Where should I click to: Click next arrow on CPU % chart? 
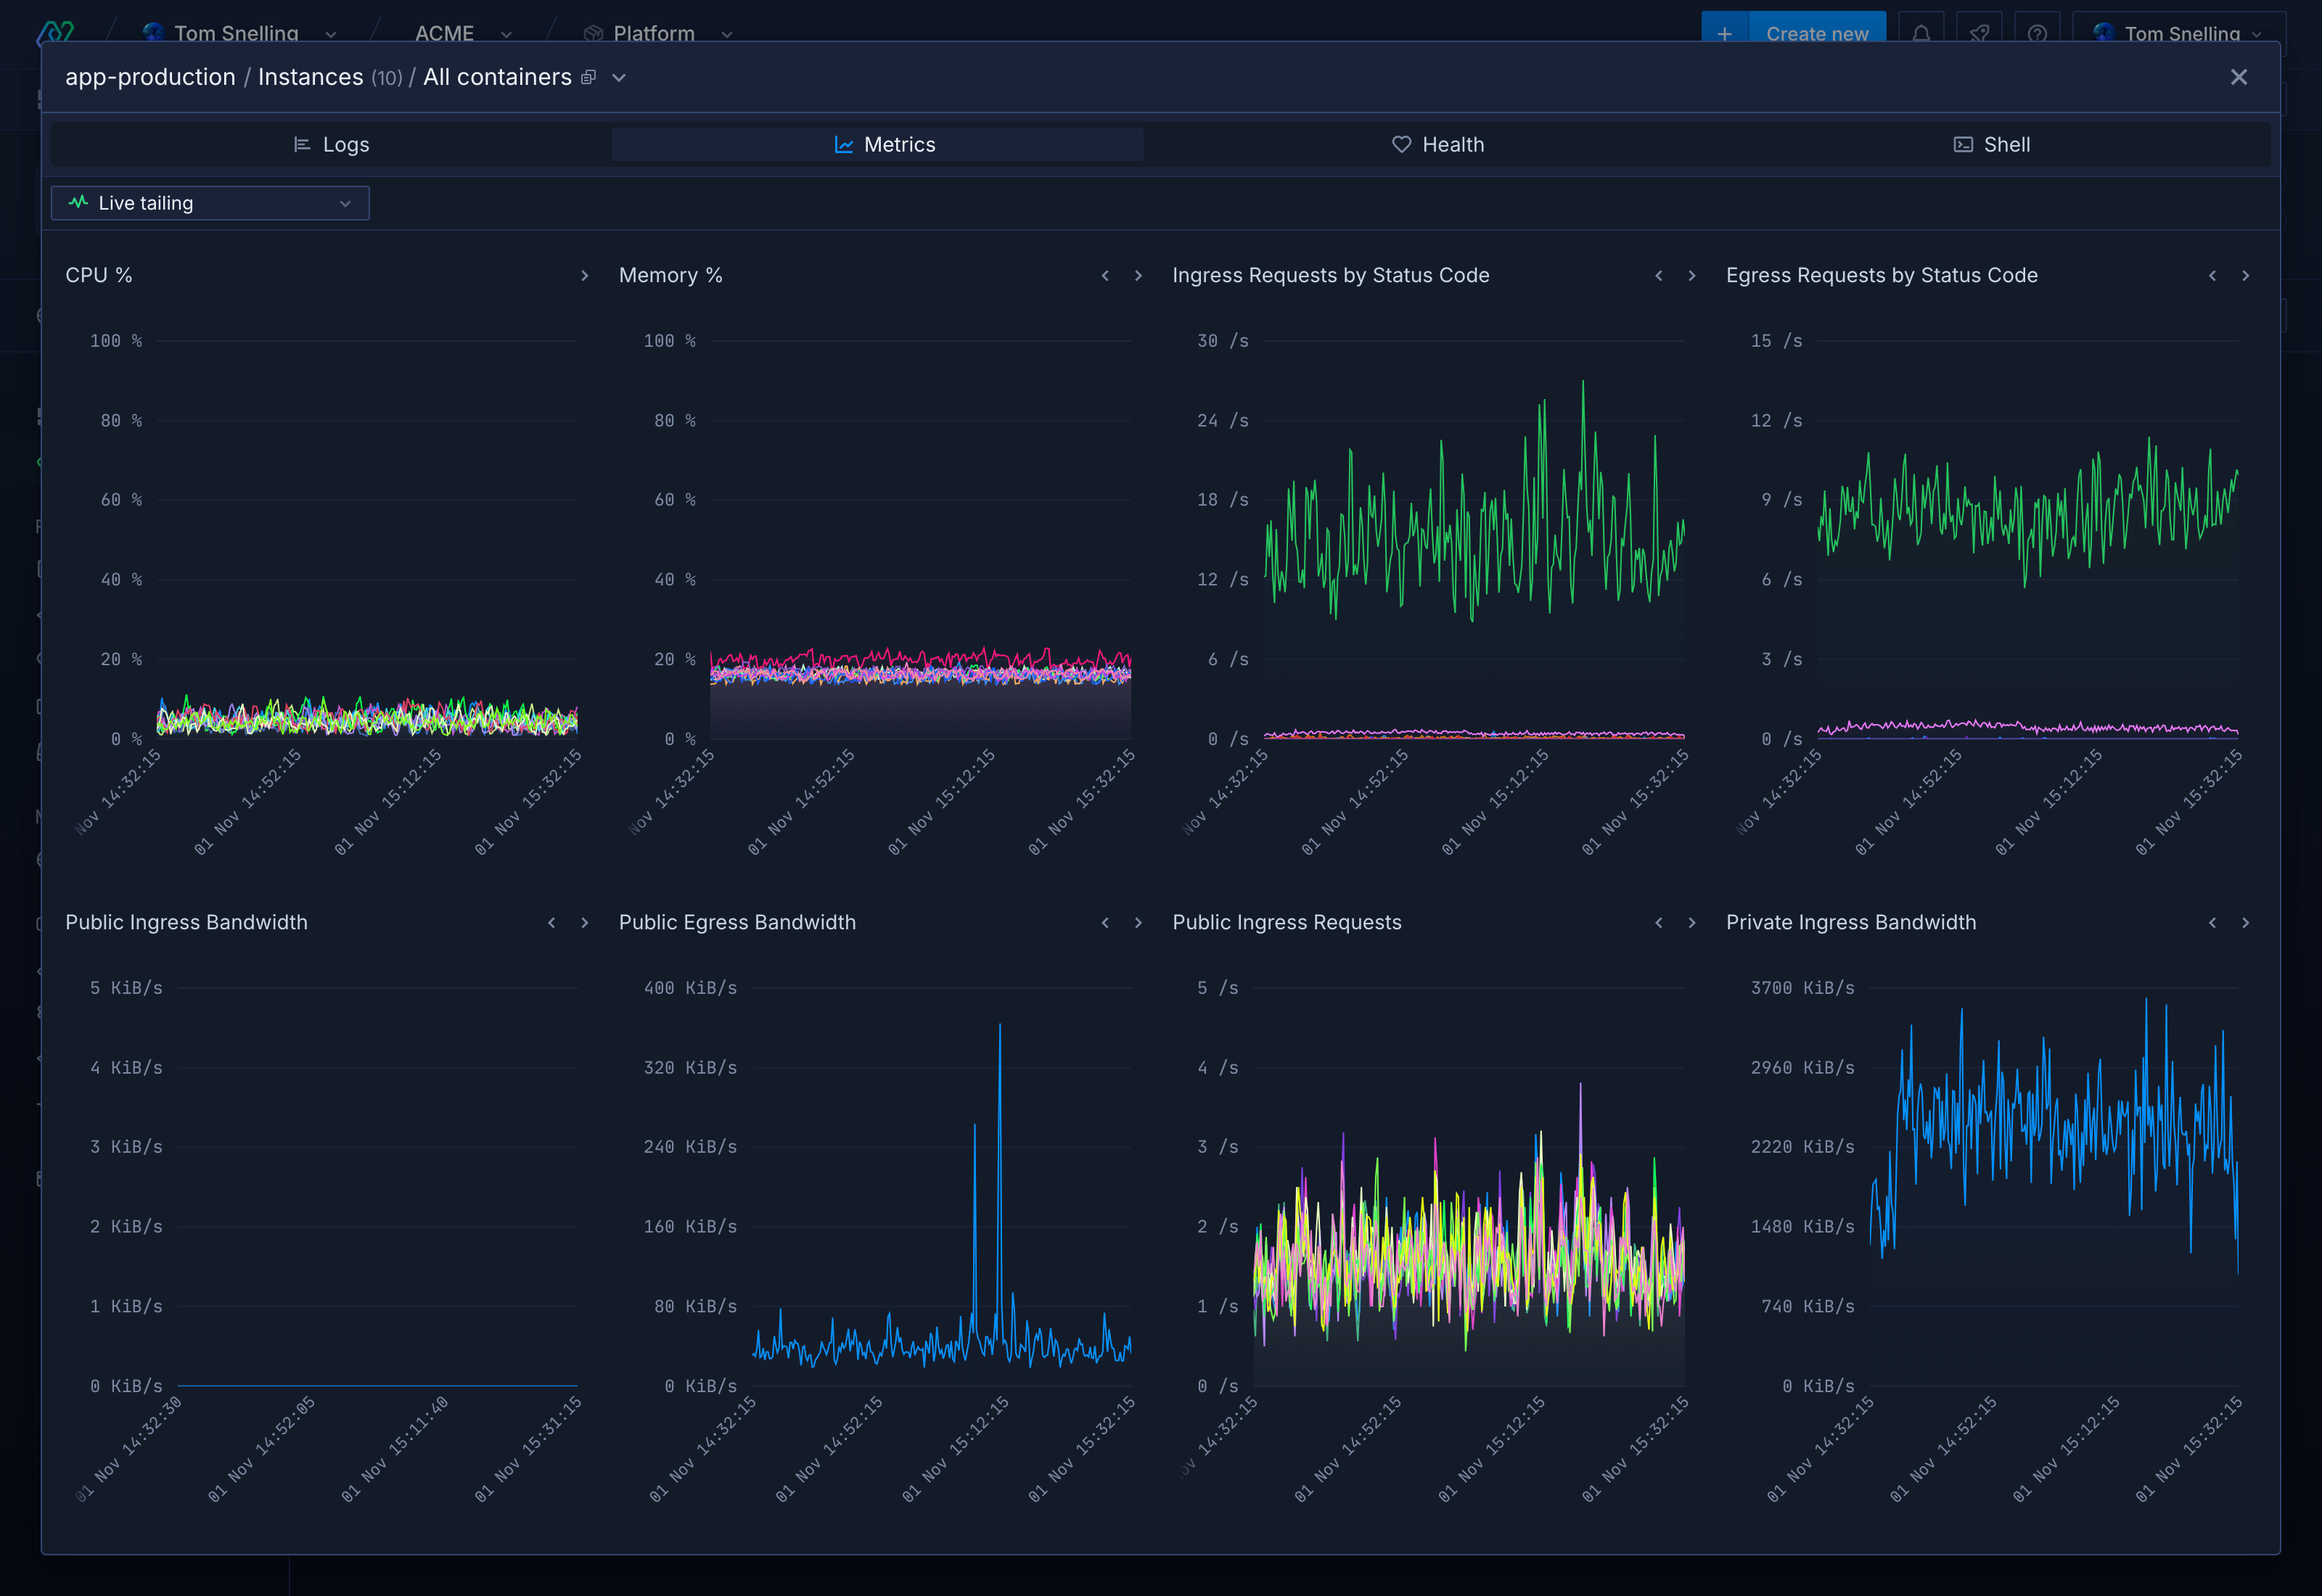click(x=585, y=276)
